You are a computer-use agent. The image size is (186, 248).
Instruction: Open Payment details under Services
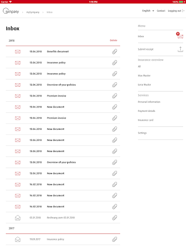click(x=146, y=111)
